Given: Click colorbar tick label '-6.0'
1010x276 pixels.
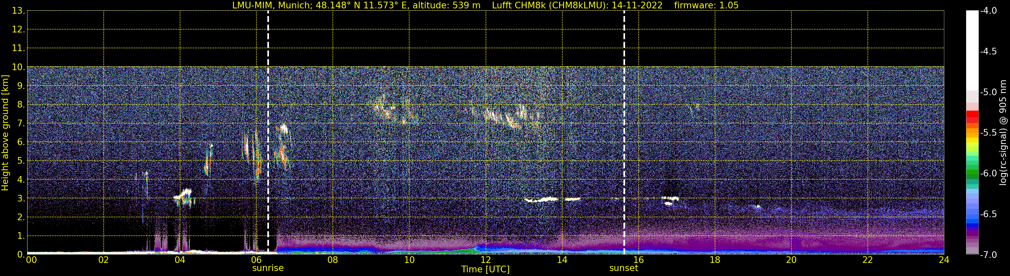Looking at the screenshot, I should pos(988,173).
